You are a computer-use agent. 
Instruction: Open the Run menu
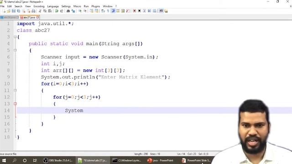(x=86, y=6)
